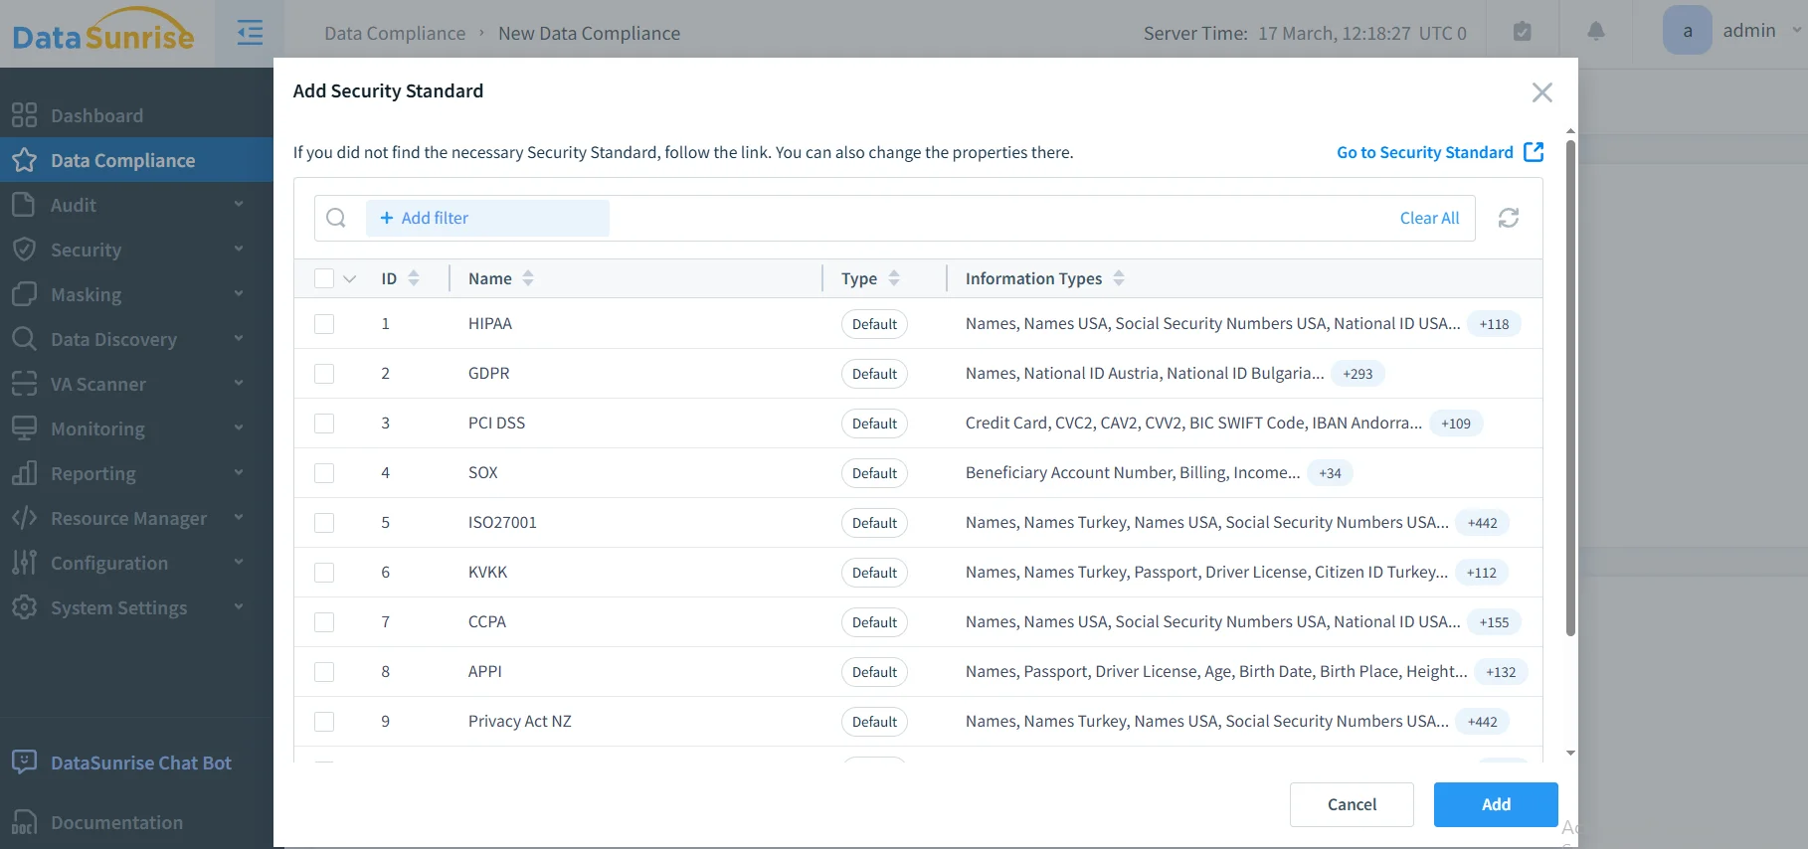Click the refresh icon beside the filter bar

[x=1508, y=218]
